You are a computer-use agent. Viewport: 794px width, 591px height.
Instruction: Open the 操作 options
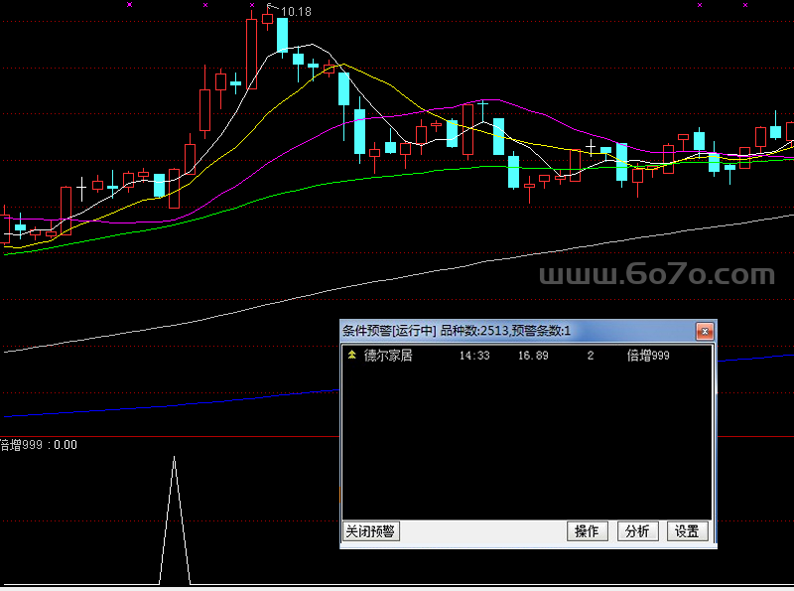click(587, 531)
